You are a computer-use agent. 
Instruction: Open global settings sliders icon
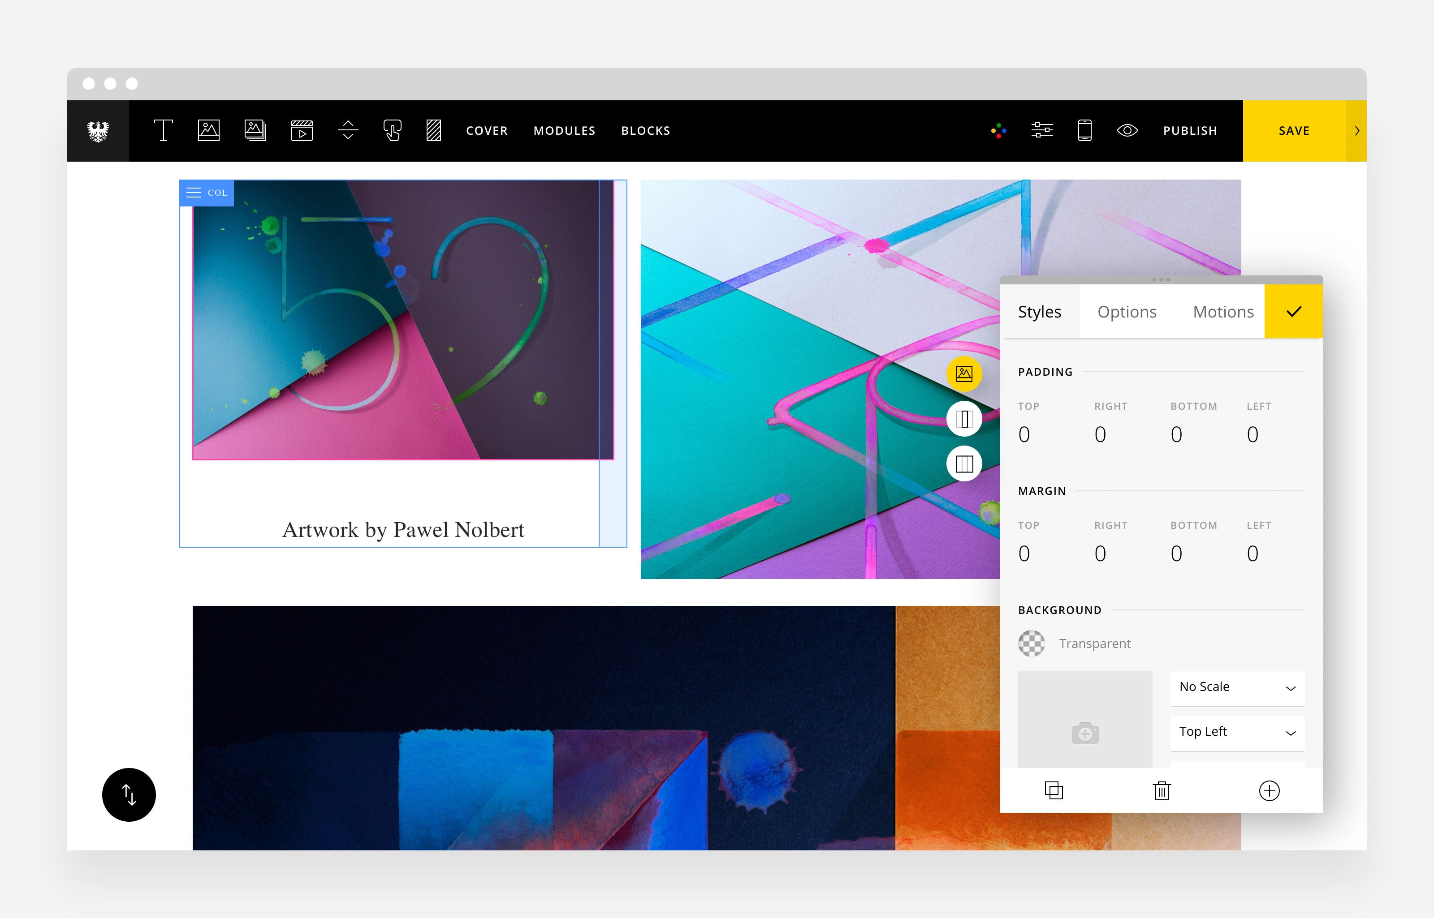pyautogui.click(x=1041, y=131)
